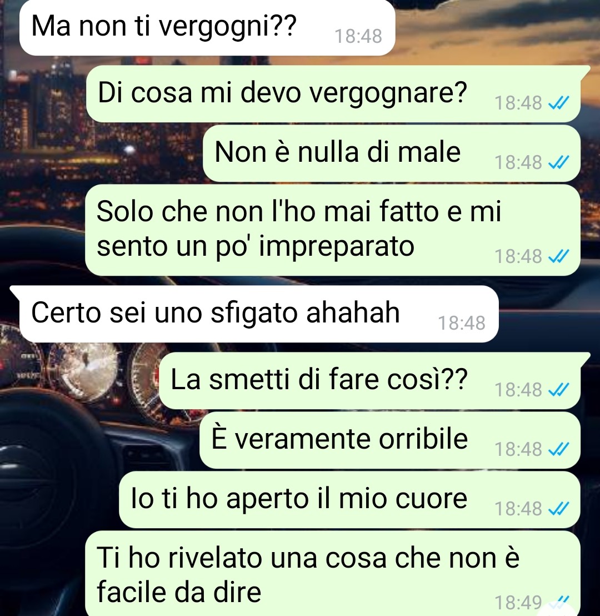The height and width of the screenshot is (616, 600).
Task: Tap the 18:48 timestamp on 'sfigato ahahah' message
Action: click(461, 323)
